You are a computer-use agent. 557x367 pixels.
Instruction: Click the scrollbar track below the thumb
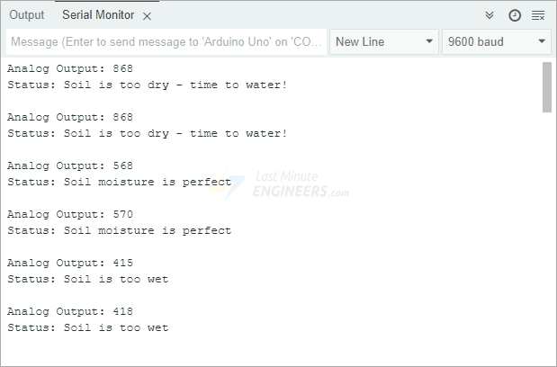click(x=547, y=234)
